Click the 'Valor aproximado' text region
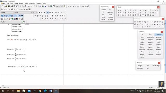The height and width of the screenshot is (93, 166). pos(12,35)
